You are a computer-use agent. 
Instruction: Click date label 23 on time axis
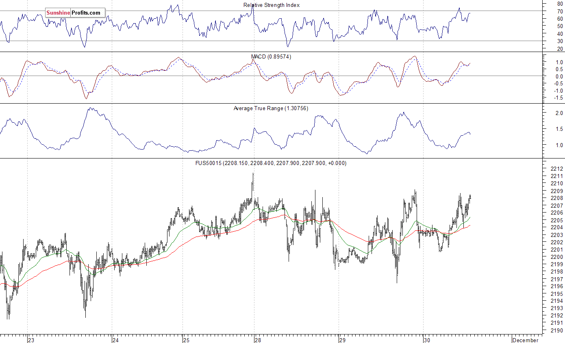tap(31, 340)
